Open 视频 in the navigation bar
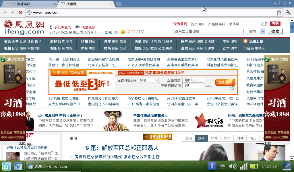The width and height of the screenshot is (294, 172). [x=7, y=48]
